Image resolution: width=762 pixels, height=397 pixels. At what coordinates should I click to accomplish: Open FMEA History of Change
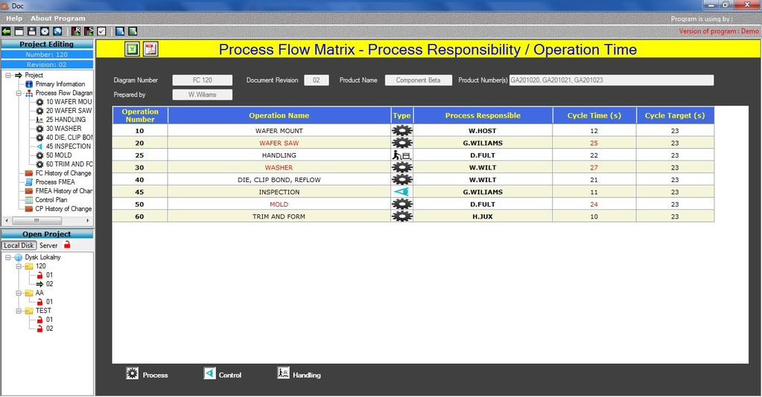coord(63,191)
